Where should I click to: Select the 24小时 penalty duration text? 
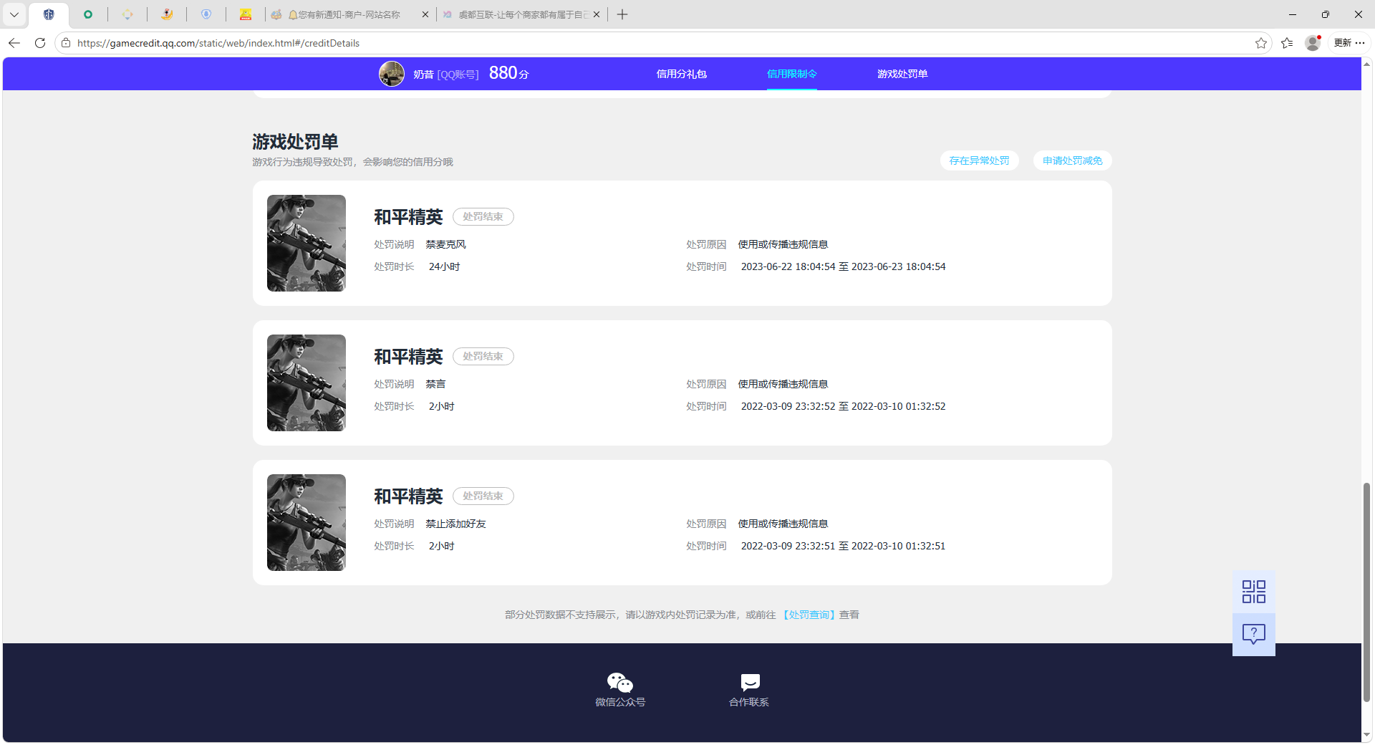444,266
